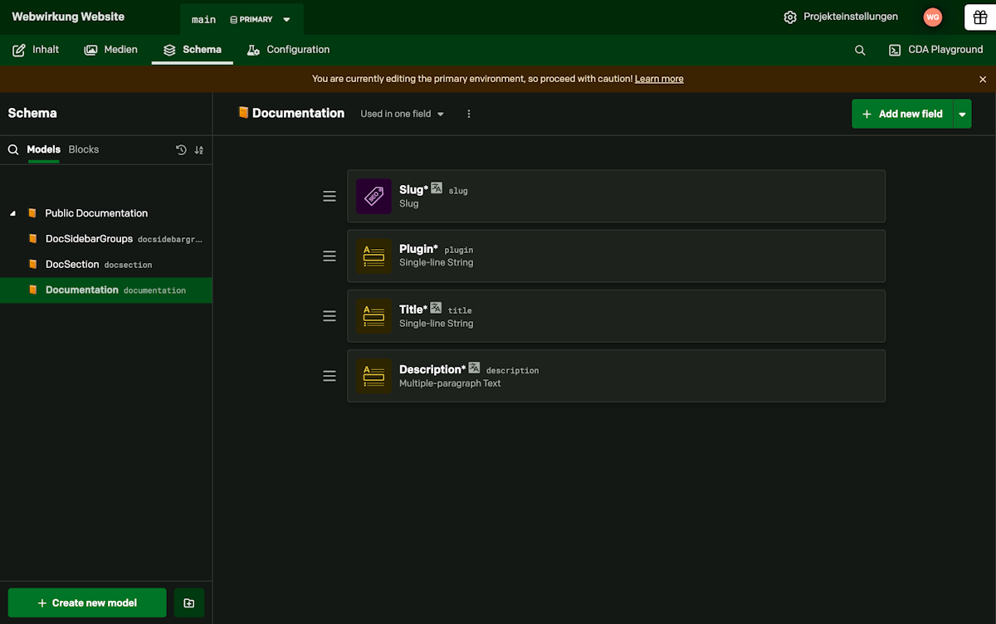Click the Multiple-paragraph Text label
Viewport: 996px width, 624px height.
(450, 383)
